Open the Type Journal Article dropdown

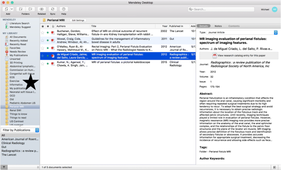pos(242,32)
